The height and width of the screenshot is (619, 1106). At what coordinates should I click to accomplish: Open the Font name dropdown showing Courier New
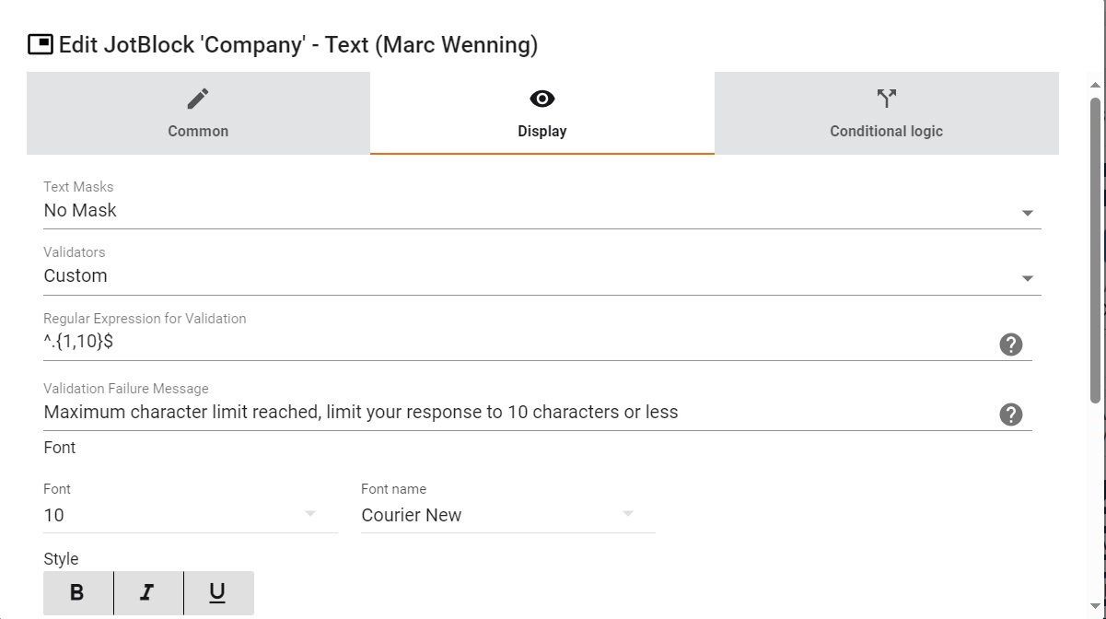click(x=507, y=515)
